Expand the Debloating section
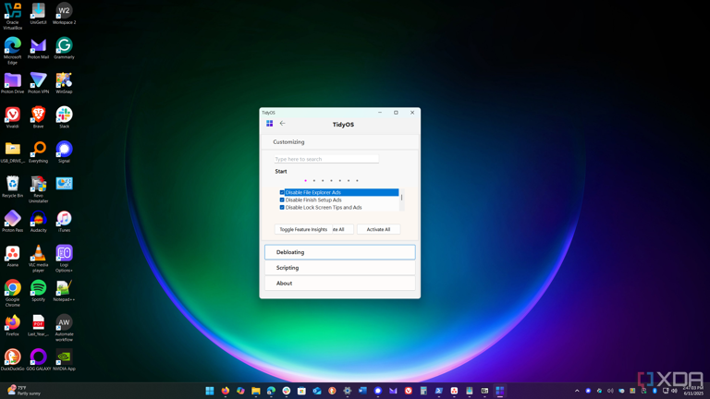This screenshot has width=710, height=399. point(339,252)
